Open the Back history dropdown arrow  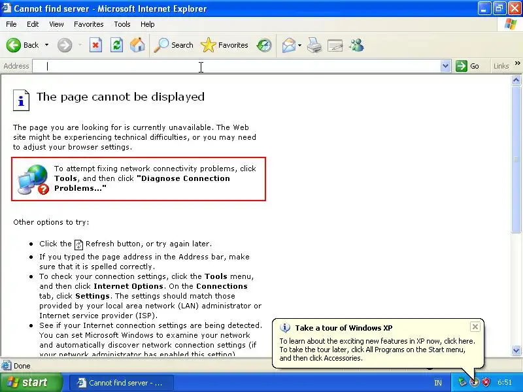[x=46, y=45]
